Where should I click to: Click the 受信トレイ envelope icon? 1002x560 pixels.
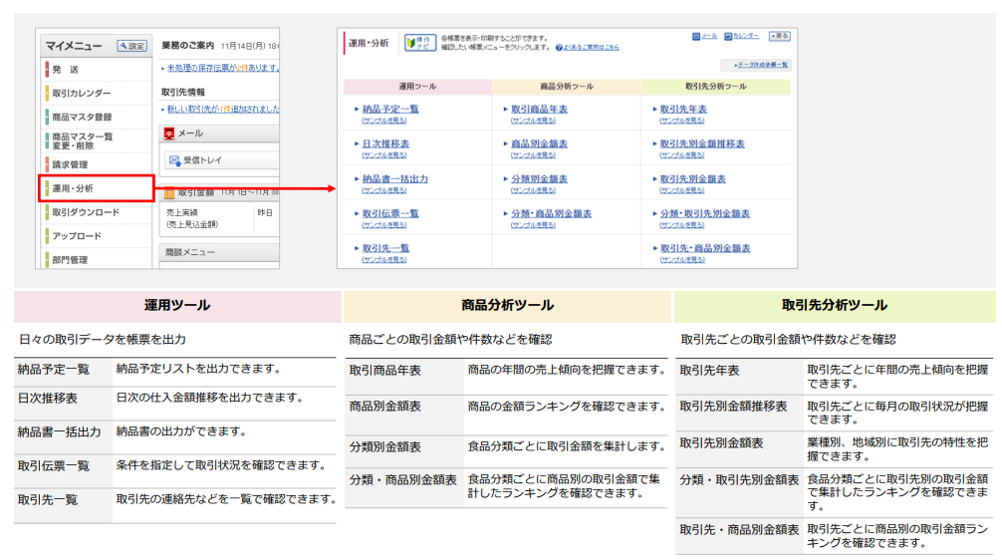pyautogui.click(x=174, y=159)
